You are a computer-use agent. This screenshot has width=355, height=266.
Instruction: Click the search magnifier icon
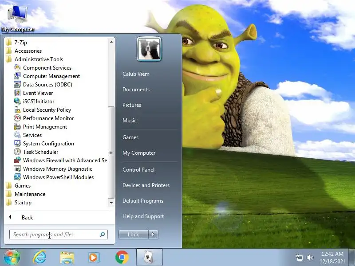[x=102, y=235]
